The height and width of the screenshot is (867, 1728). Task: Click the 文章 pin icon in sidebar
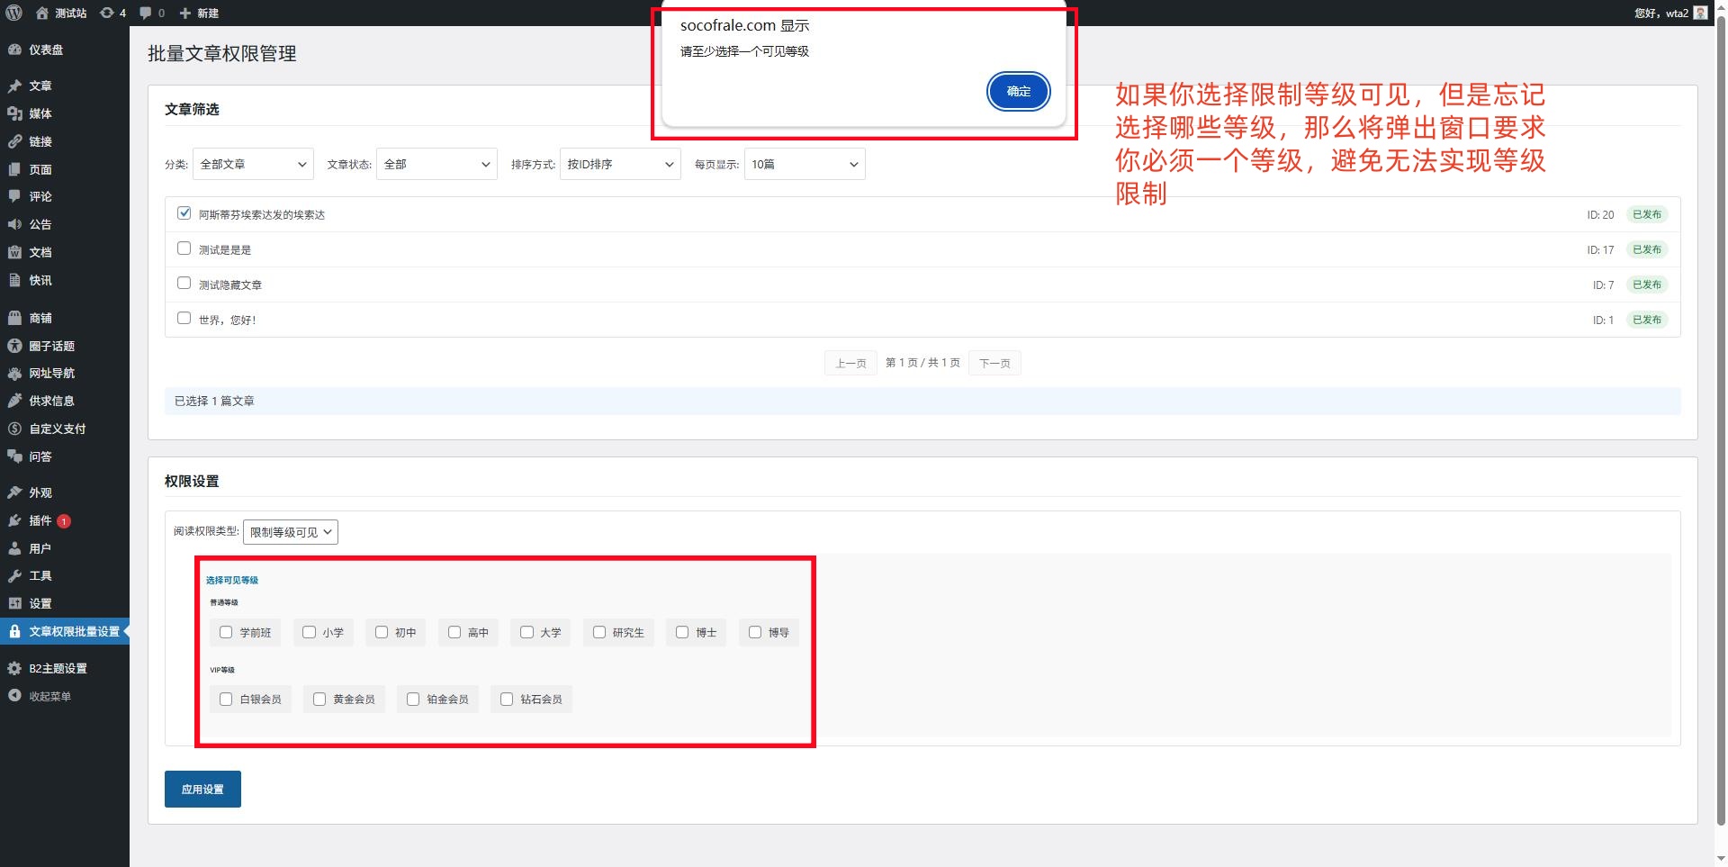coord(14,86)
